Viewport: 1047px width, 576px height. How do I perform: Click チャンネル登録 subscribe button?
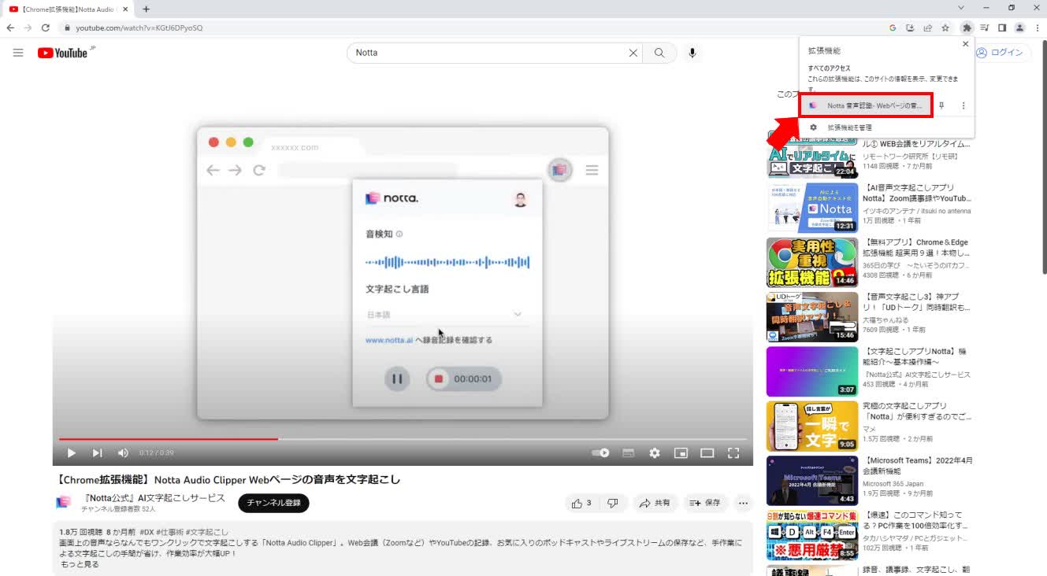(x=273, y=503)
